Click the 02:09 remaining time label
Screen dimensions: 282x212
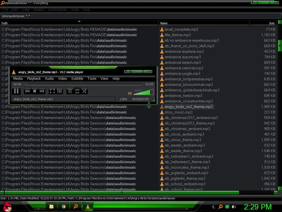[149, 84]
